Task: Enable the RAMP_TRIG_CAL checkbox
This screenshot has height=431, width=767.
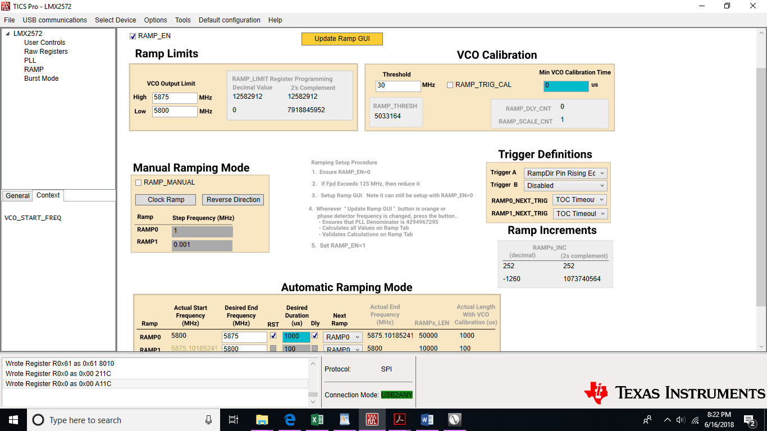Action: tap(450, 85)
